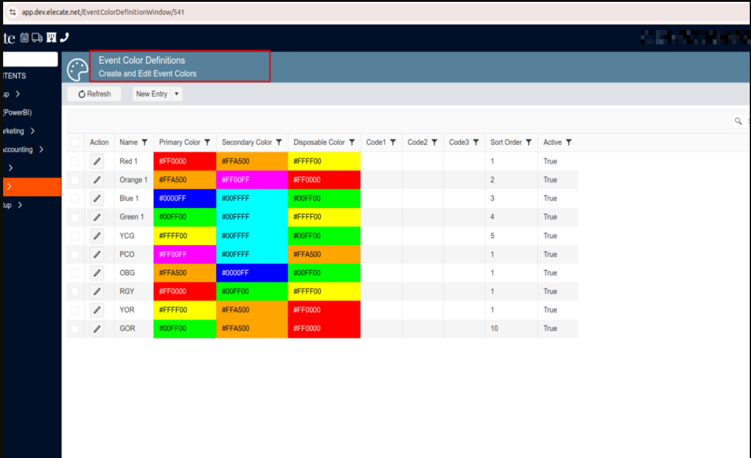Screen dimensions: 751x458
Task: Open the New Entry dropdown arrow
Action: tap(176, 94)
